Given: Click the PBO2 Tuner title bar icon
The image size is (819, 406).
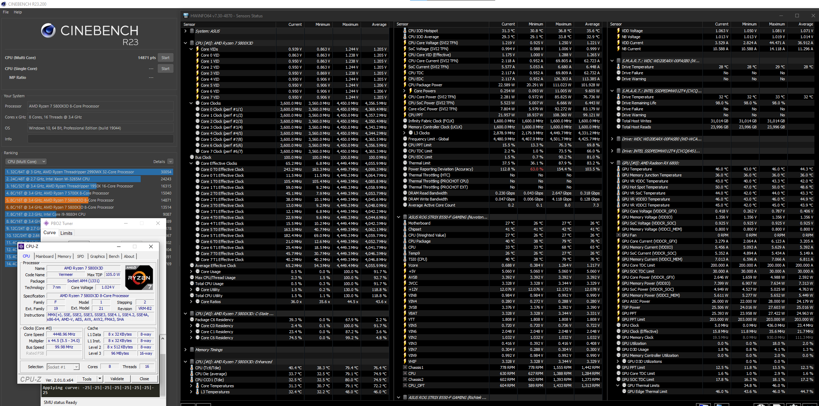Looking at the screenshot, I should (46, 223).
